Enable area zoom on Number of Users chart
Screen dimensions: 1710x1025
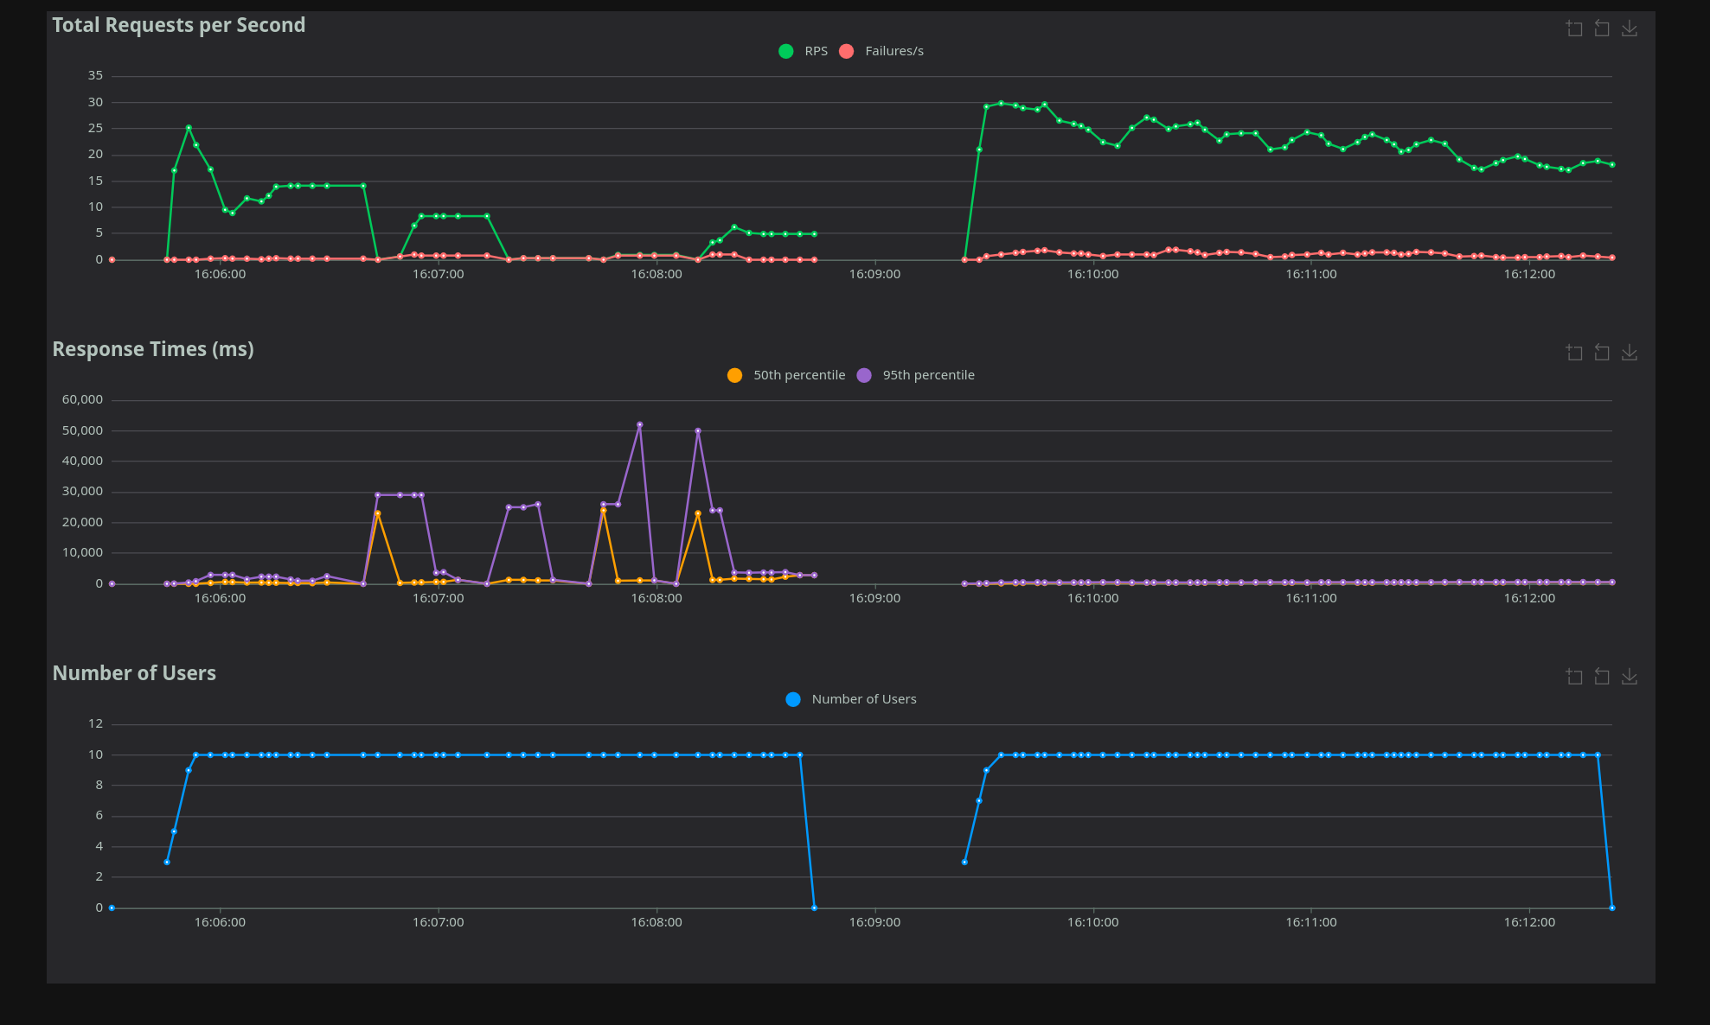point(1574,677)
